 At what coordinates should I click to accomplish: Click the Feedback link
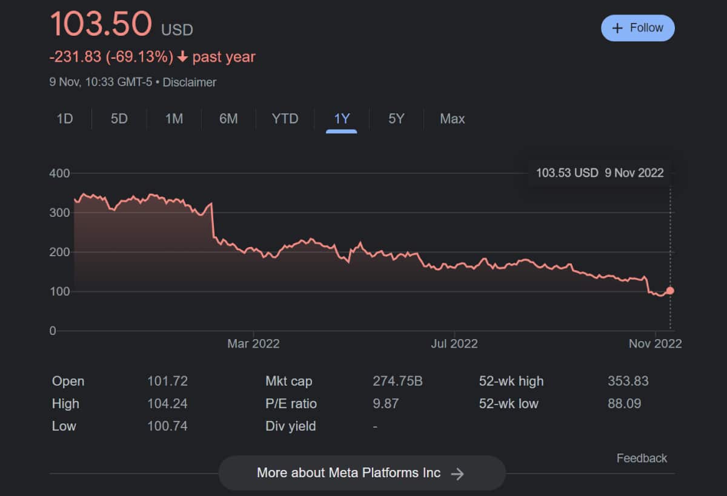click(x=642, y=458)
